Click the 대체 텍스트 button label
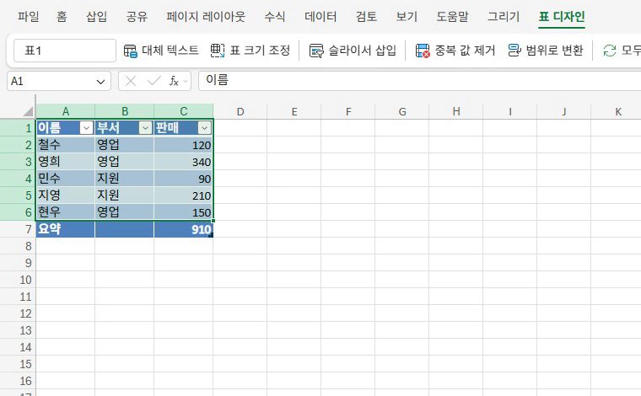 (170, 51)
